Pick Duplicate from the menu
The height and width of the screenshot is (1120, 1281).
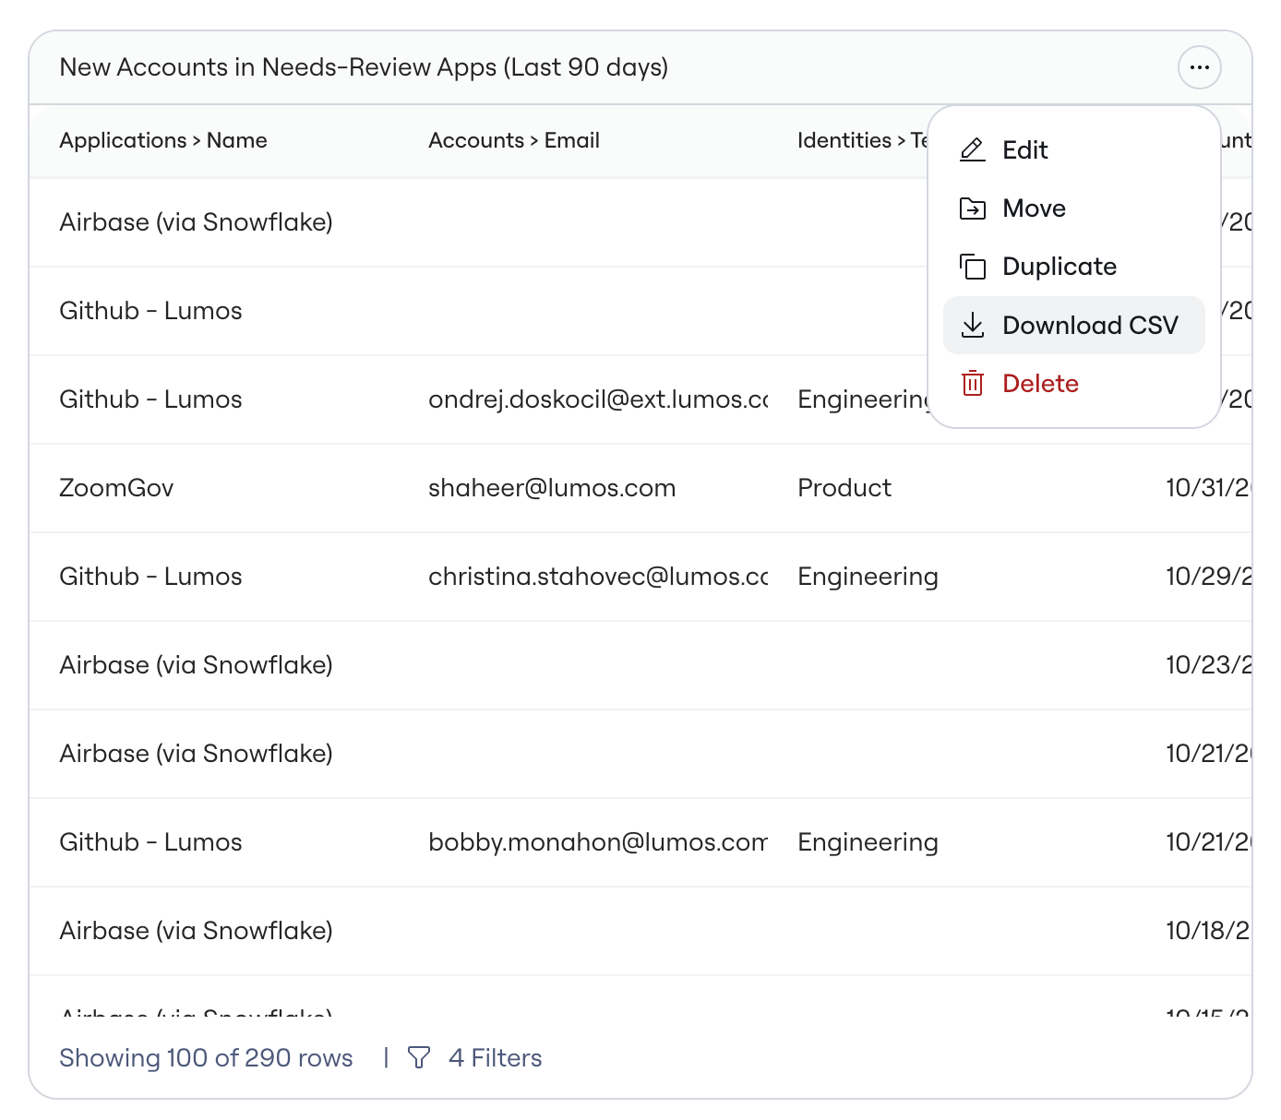tap(1073, 267)
